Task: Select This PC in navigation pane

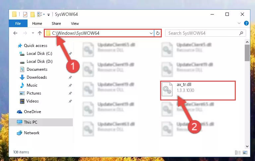Action: tap(41, 122)
